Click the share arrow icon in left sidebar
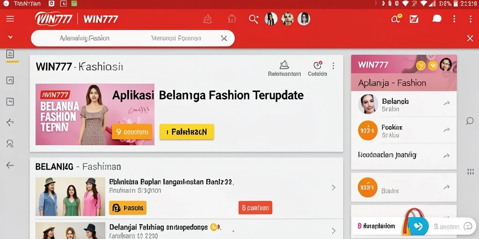479x239 pixels. coord(10,123)
